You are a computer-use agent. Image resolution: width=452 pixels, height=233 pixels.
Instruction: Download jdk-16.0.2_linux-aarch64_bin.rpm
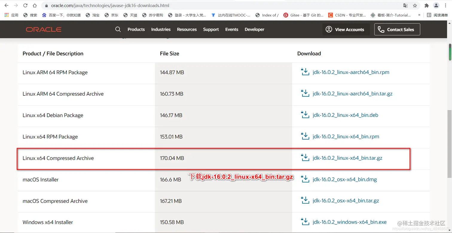(x=351, y=72)
